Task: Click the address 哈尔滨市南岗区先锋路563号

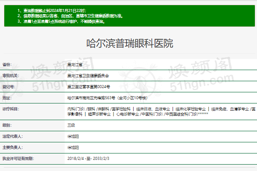Action: click(108, 98)
